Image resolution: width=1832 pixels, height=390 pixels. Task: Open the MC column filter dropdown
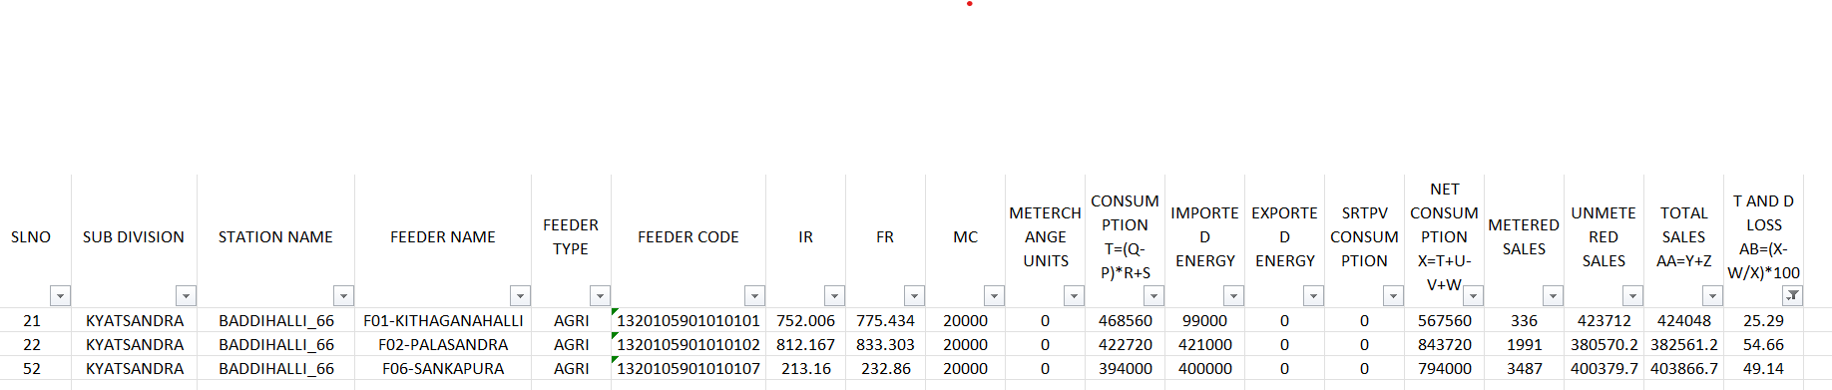[994, 296]
